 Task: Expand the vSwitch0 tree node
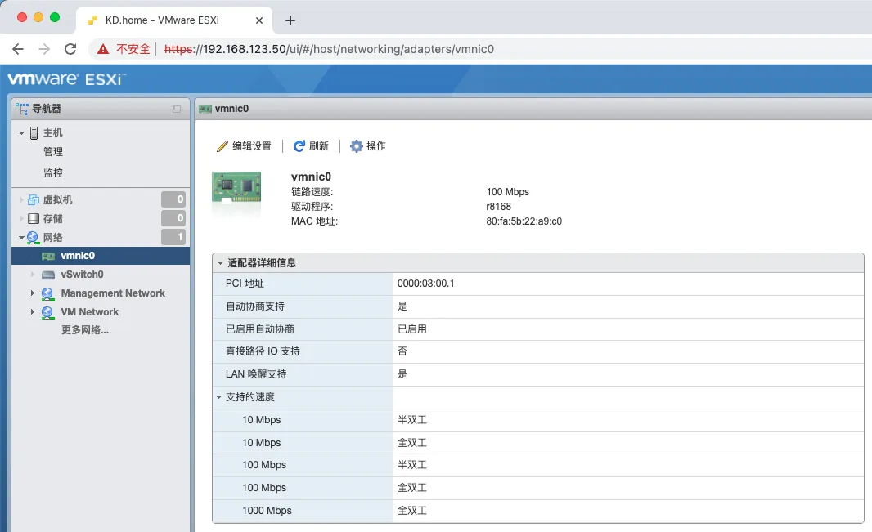tap(32, 275)
